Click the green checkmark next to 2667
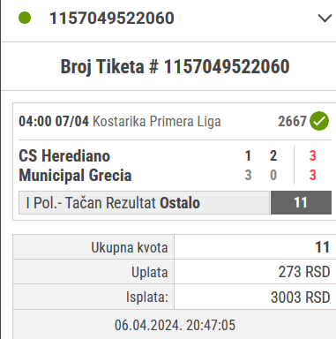Screen dimensions: 336x339 click(319, 121)
